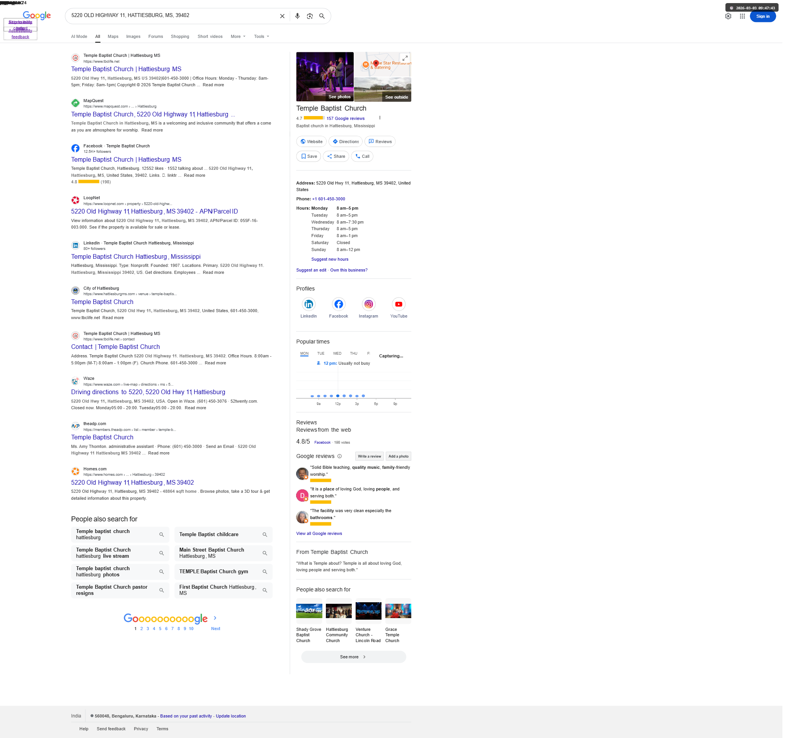
Task: Switch to the Shopping tab
Action: click(181, 37)
